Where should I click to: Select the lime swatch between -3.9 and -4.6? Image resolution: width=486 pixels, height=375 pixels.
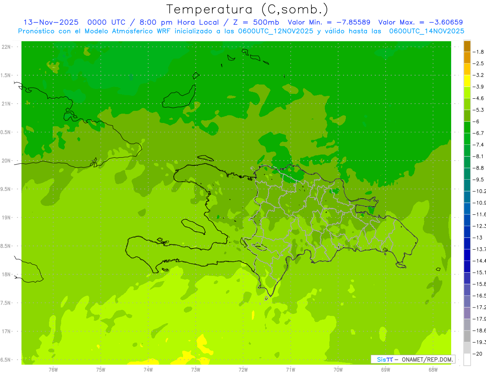coord(467,93)
